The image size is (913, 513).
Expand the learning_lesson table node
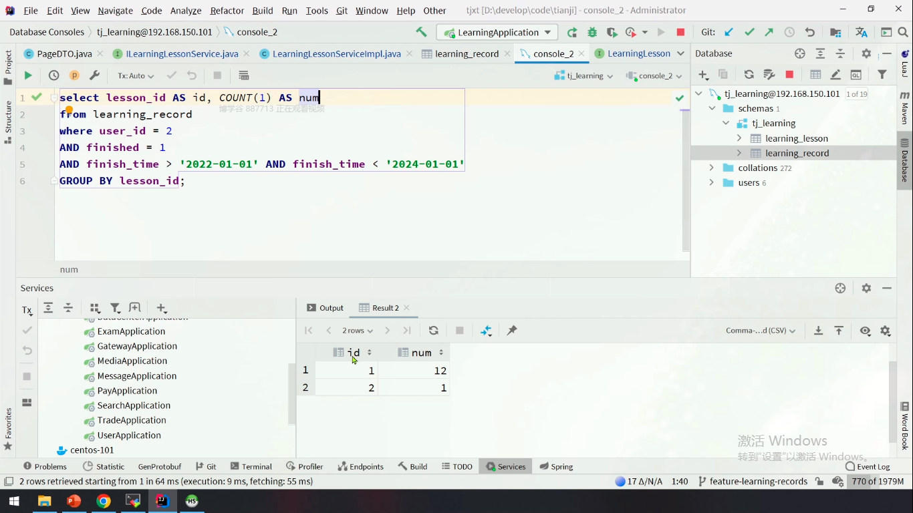tap(739, 138)
